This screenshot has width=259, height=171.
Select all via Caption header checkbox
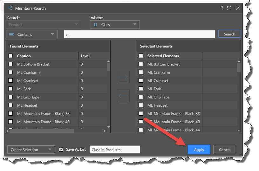point(10,56)
